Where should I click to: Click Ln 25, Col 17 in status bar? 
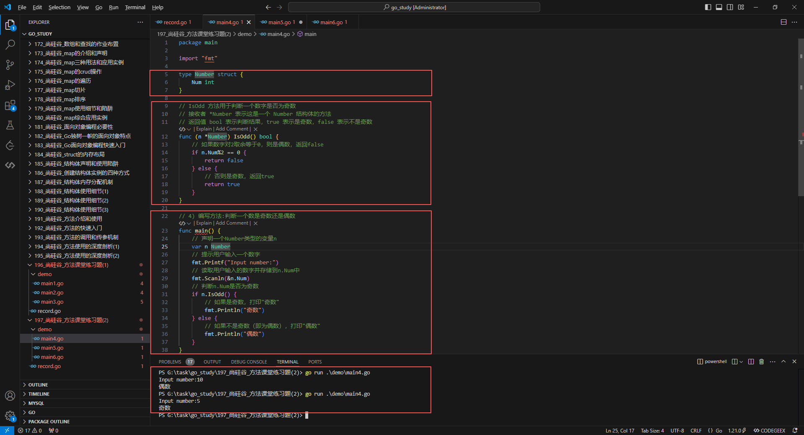(620, 430)
